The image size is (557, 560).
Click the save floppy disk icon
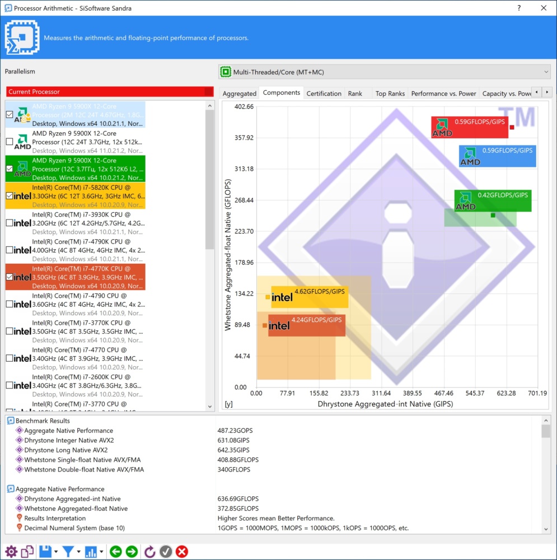click(45, 552)
